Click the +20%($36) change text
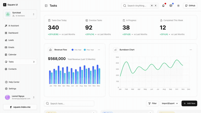The width and height of the screenshot is (201, 113). 53,34
